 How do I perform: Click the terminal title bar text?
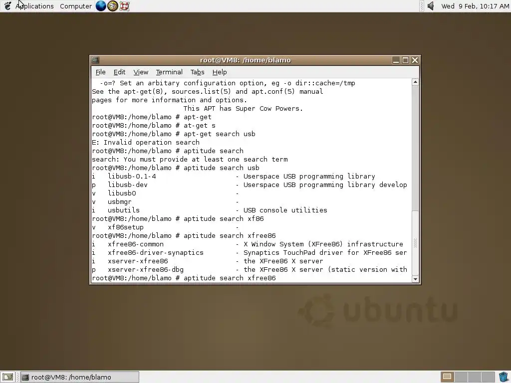[245, 60]
